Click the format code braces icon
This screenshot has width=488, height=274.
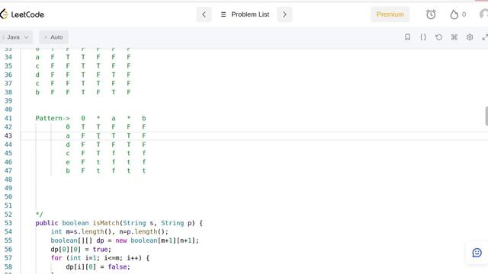point(423,37)
